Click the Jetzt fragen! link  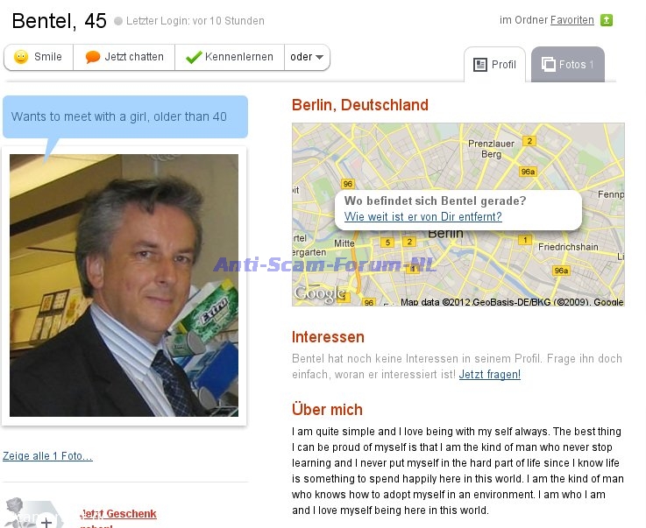coord(489,375)
